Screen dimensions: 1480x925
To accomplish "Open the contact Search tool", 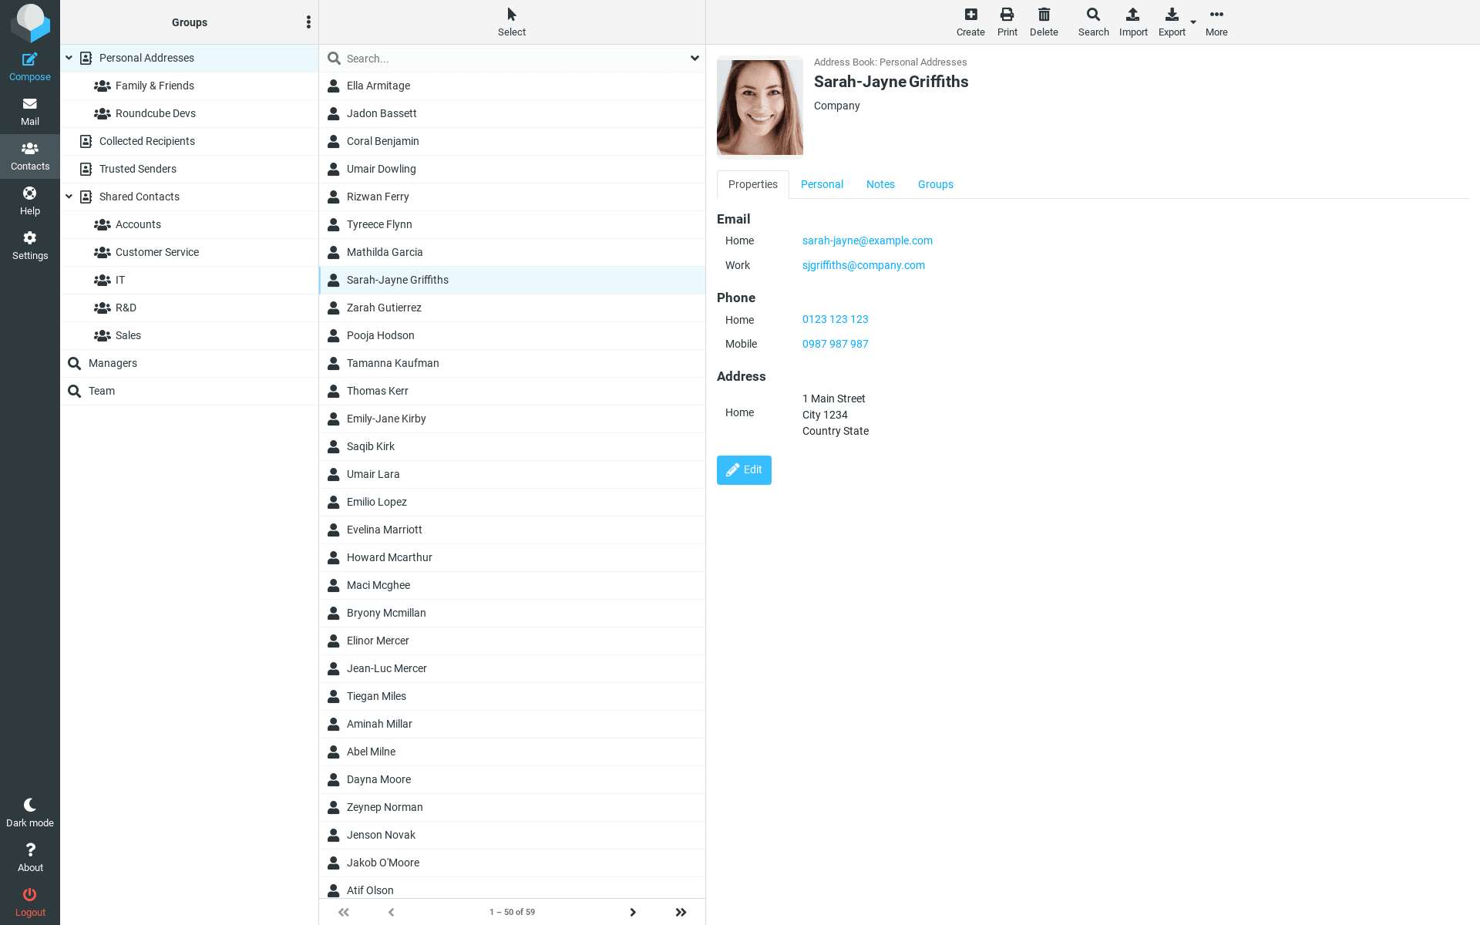I will [1093, 20].
